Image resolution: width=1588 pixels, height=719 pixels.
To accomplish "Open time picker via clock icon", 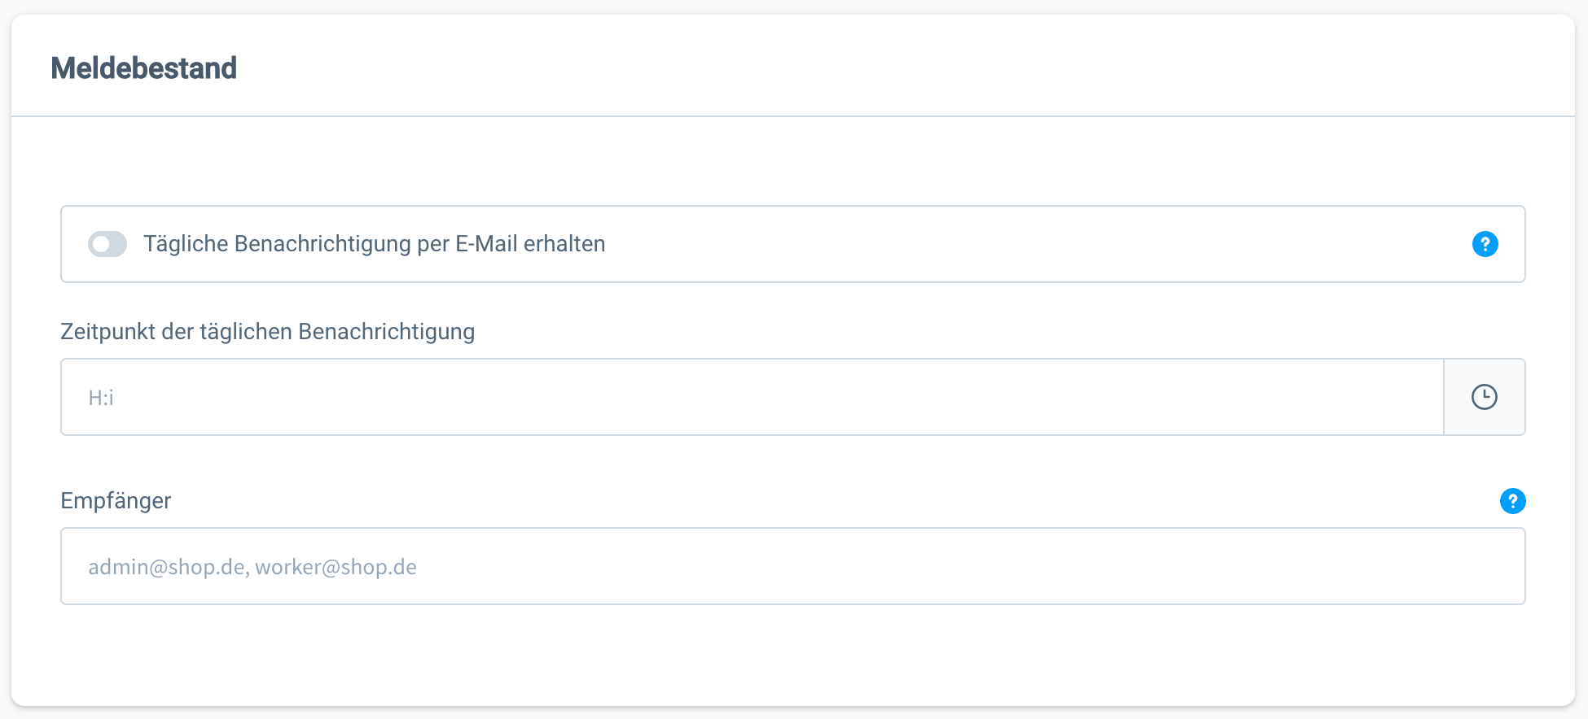I will [1484, 397].
